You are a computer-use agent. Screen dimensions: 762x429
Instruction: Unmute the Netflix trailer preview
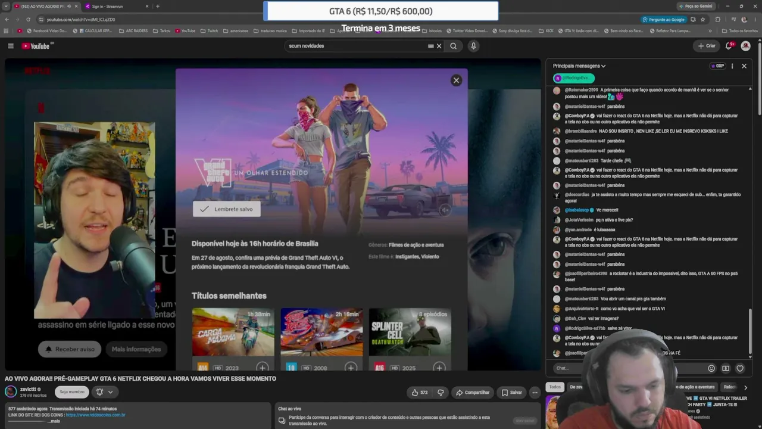(445, 210)
